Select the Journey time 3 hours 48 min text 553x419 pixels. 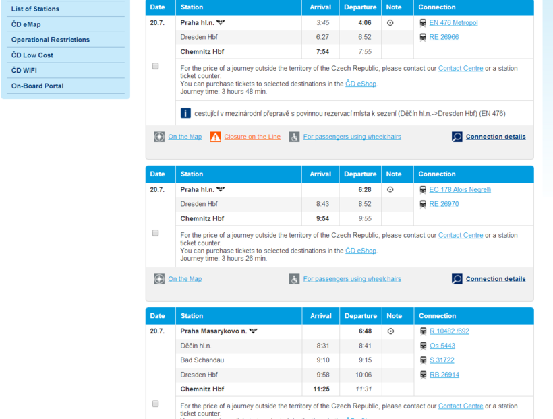(x=224, y=92)
